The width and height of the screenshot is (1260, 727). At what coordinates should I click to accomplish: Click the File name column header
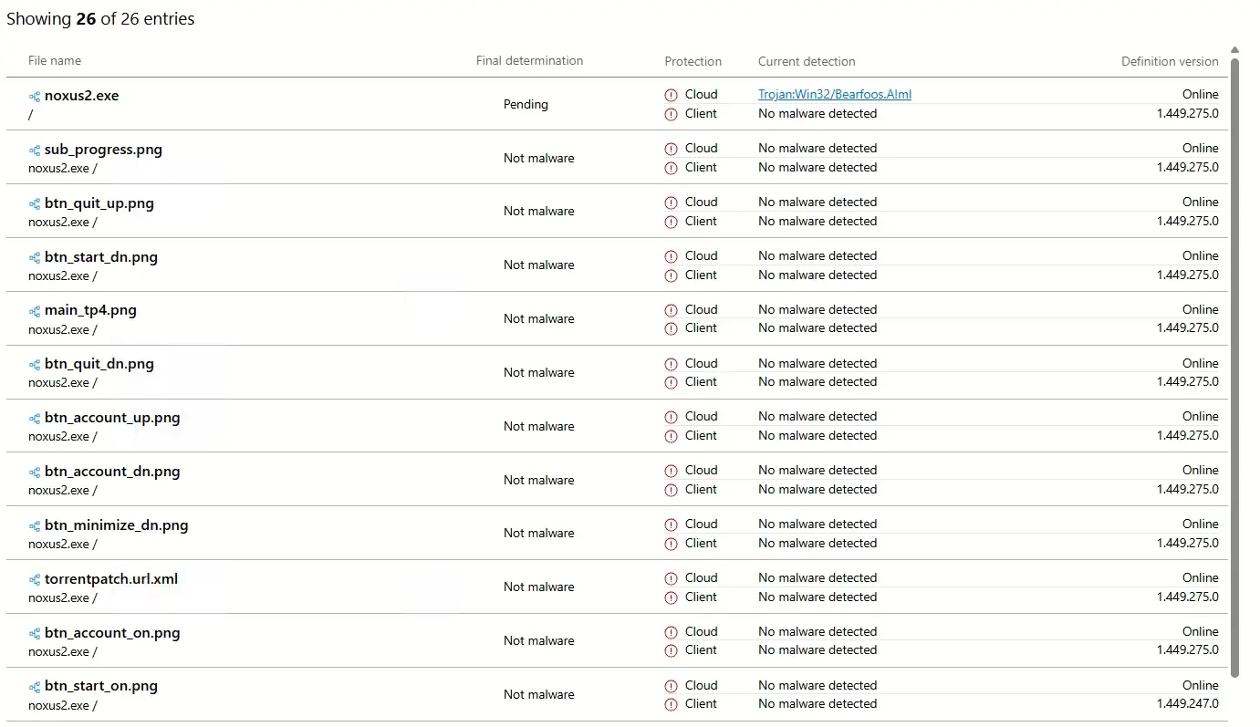(55, 61)
